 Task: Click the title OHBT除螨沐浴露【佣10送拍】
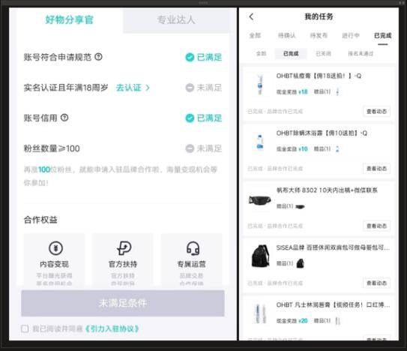click(x=322, y=133)
